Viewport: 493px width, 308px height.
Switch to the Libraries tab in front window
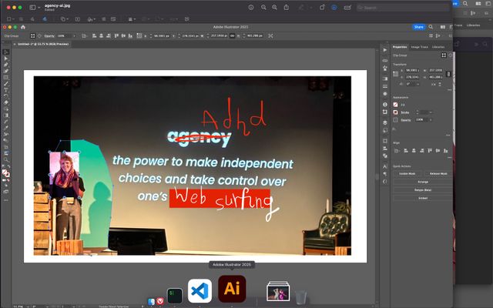tap(438, 47)
